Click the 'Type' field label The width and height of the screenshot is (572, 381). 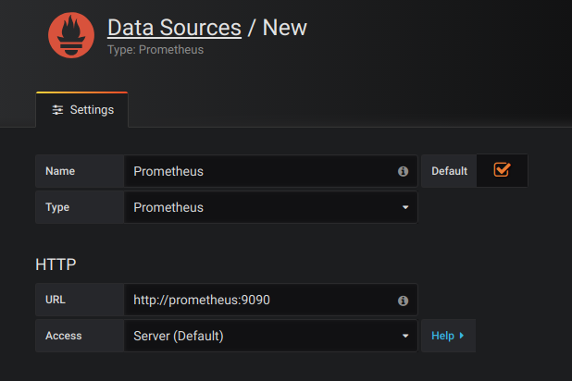[57, 207]
